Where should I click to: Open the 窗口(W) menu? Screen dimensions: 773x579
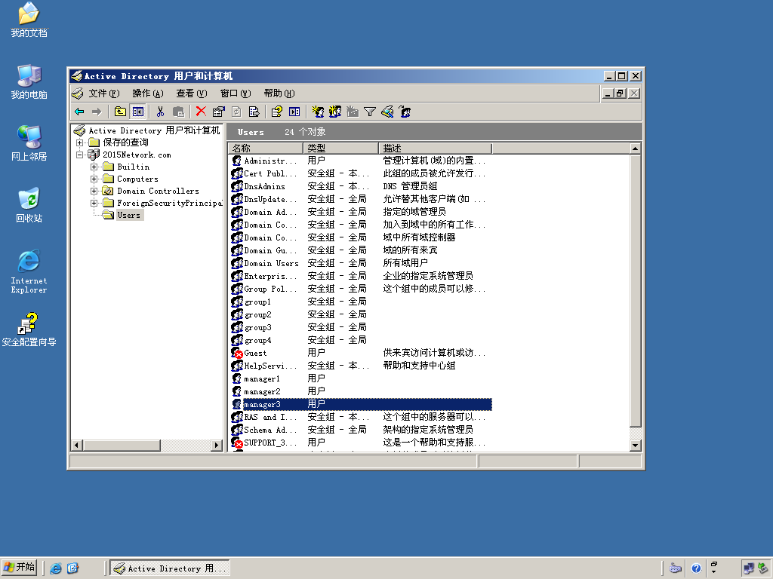point(236,93)
